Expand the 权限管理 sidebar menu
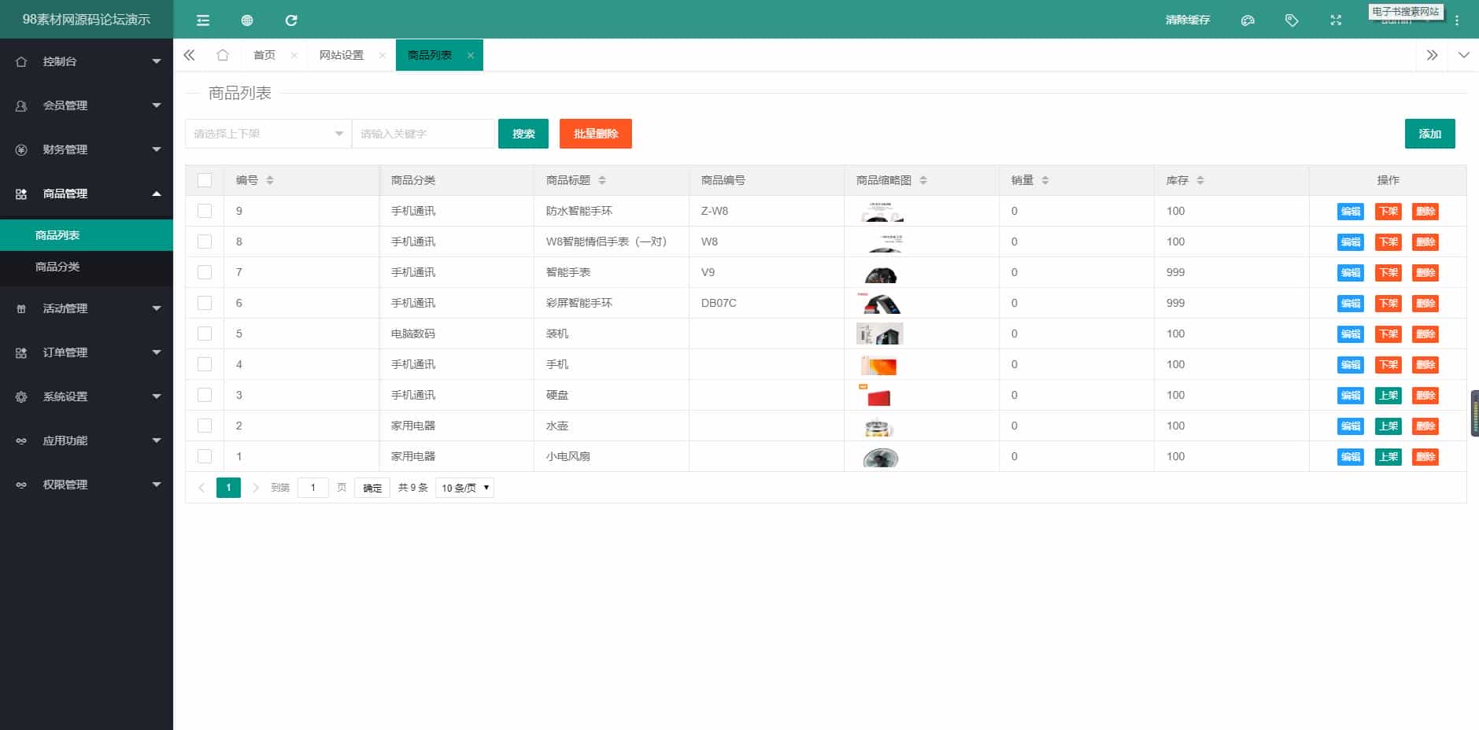 pyautogui.click(x=87, y=485)
